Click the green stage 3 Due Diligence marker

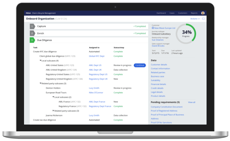pyautogui.click(x=33, y=40)
